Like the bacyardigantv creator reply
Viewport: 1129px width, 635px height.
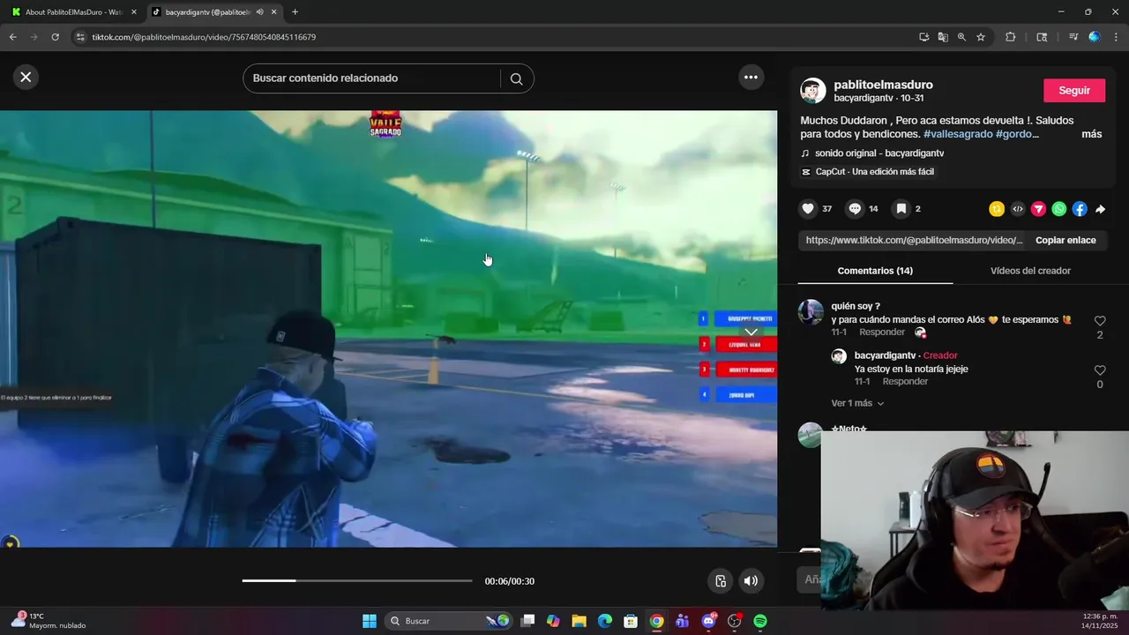[1099, 370]
